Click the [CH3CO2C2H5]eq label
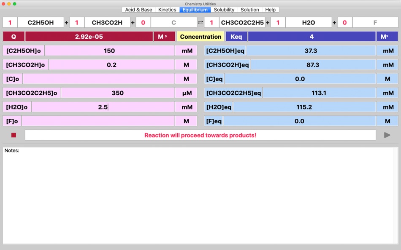Image resolution: width=401 pixels, height=250 pixels. tap(233, 93)
